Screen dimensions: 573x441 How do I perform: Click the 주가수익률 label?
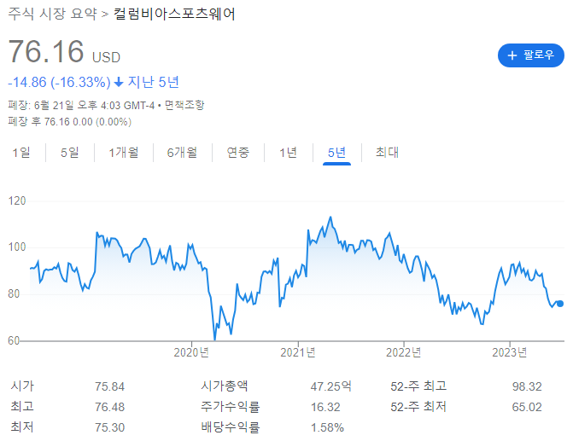230,407
